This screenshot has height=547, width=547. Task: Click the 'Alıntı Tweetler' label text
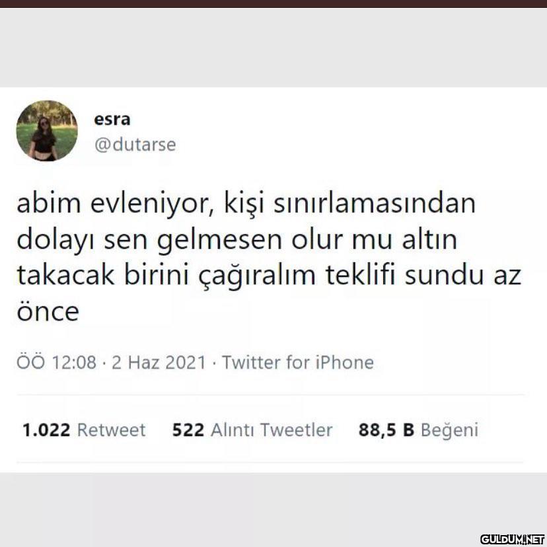[x=272, y=430]
